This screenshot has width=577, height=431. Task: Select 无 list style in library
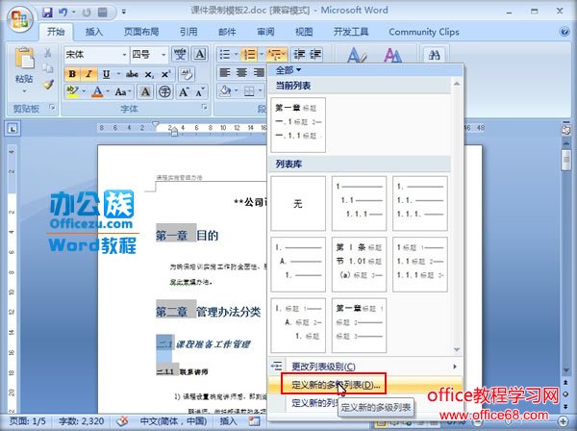click(x=298, y=203)
